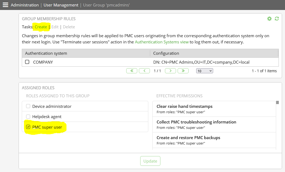Create a new group membership rule
This screenshot has height=172, width=285.
tap(41, 27)
